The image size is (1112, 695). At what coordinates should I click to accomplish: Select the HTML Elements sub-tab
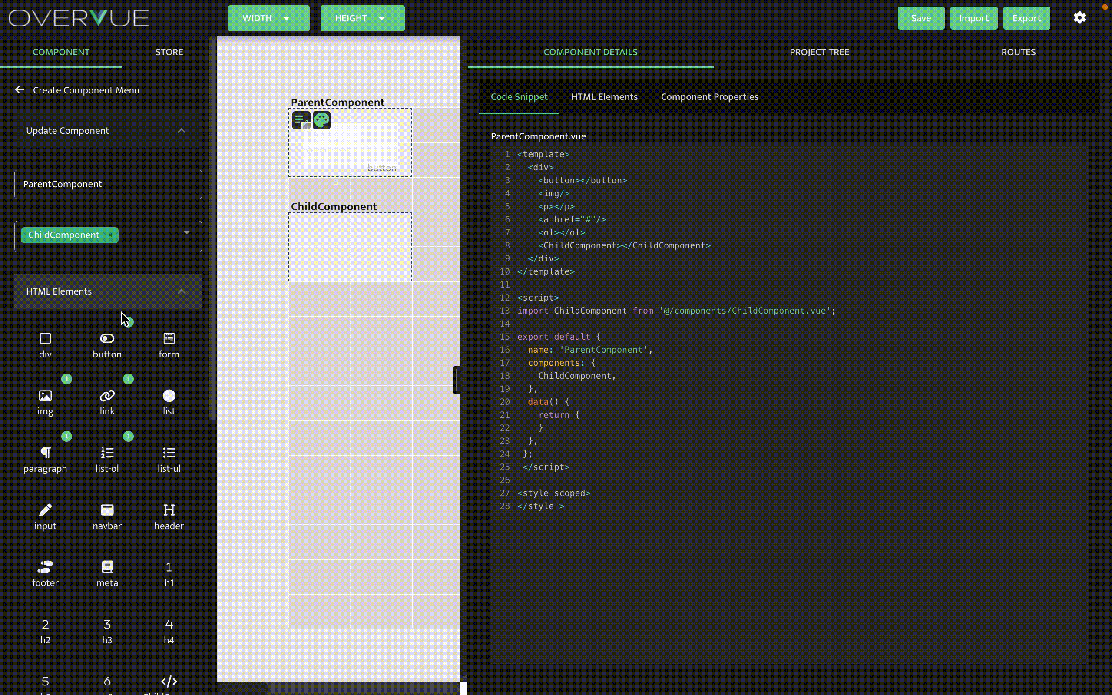(604, 96)
